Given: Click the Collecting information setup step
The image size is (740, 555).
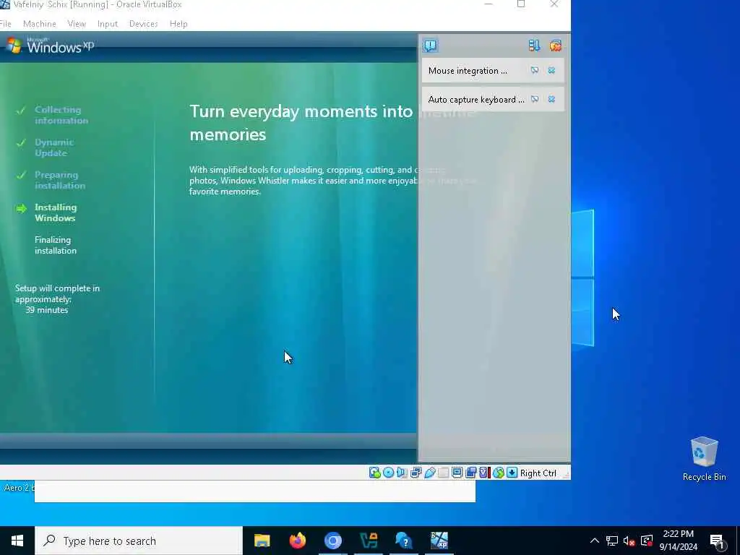Looking at the screenshot, I should tap(61, 115).
